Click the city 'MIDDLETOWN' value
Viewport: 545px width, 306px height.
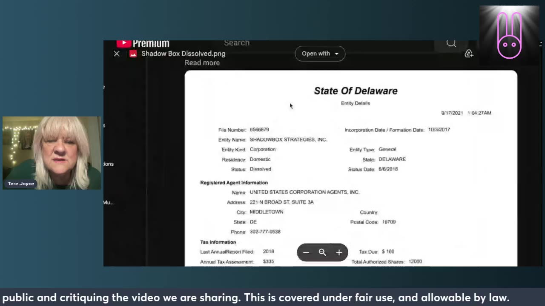pyautogui.click(x=267, y=212)
